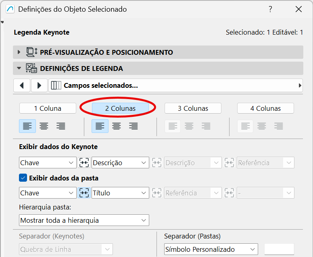Expand the Pré-visualização e Posicionamento panel
This screenshot has width=313, height=257.
point(19,52)
